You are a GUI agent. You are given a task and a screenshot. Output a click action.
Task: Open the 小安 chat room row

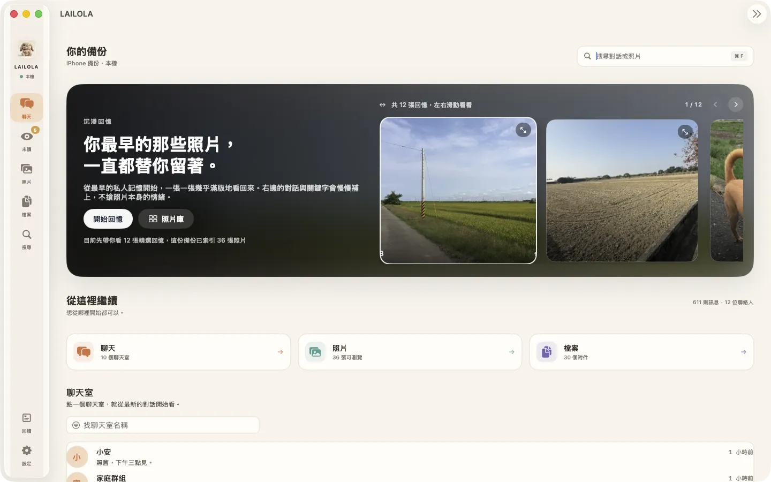(410, 457)
